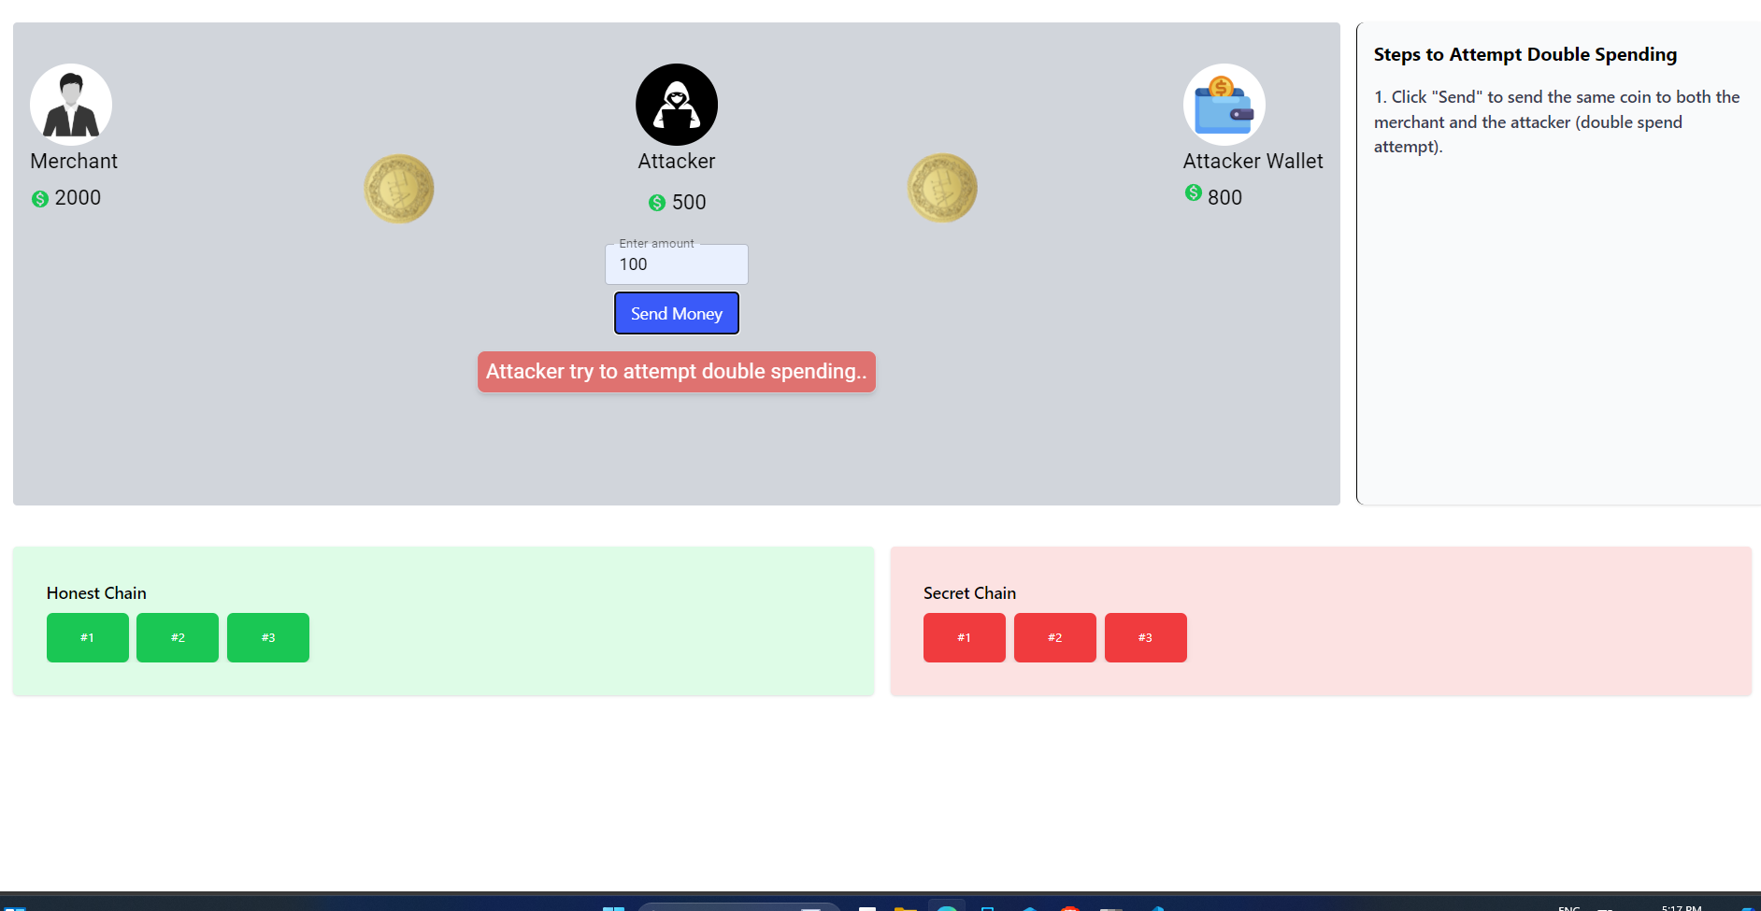This screenshot has width=1761, height=911.
Task: Click the Steps to Attempt Double Spending heading
Action: [1525, 55]
